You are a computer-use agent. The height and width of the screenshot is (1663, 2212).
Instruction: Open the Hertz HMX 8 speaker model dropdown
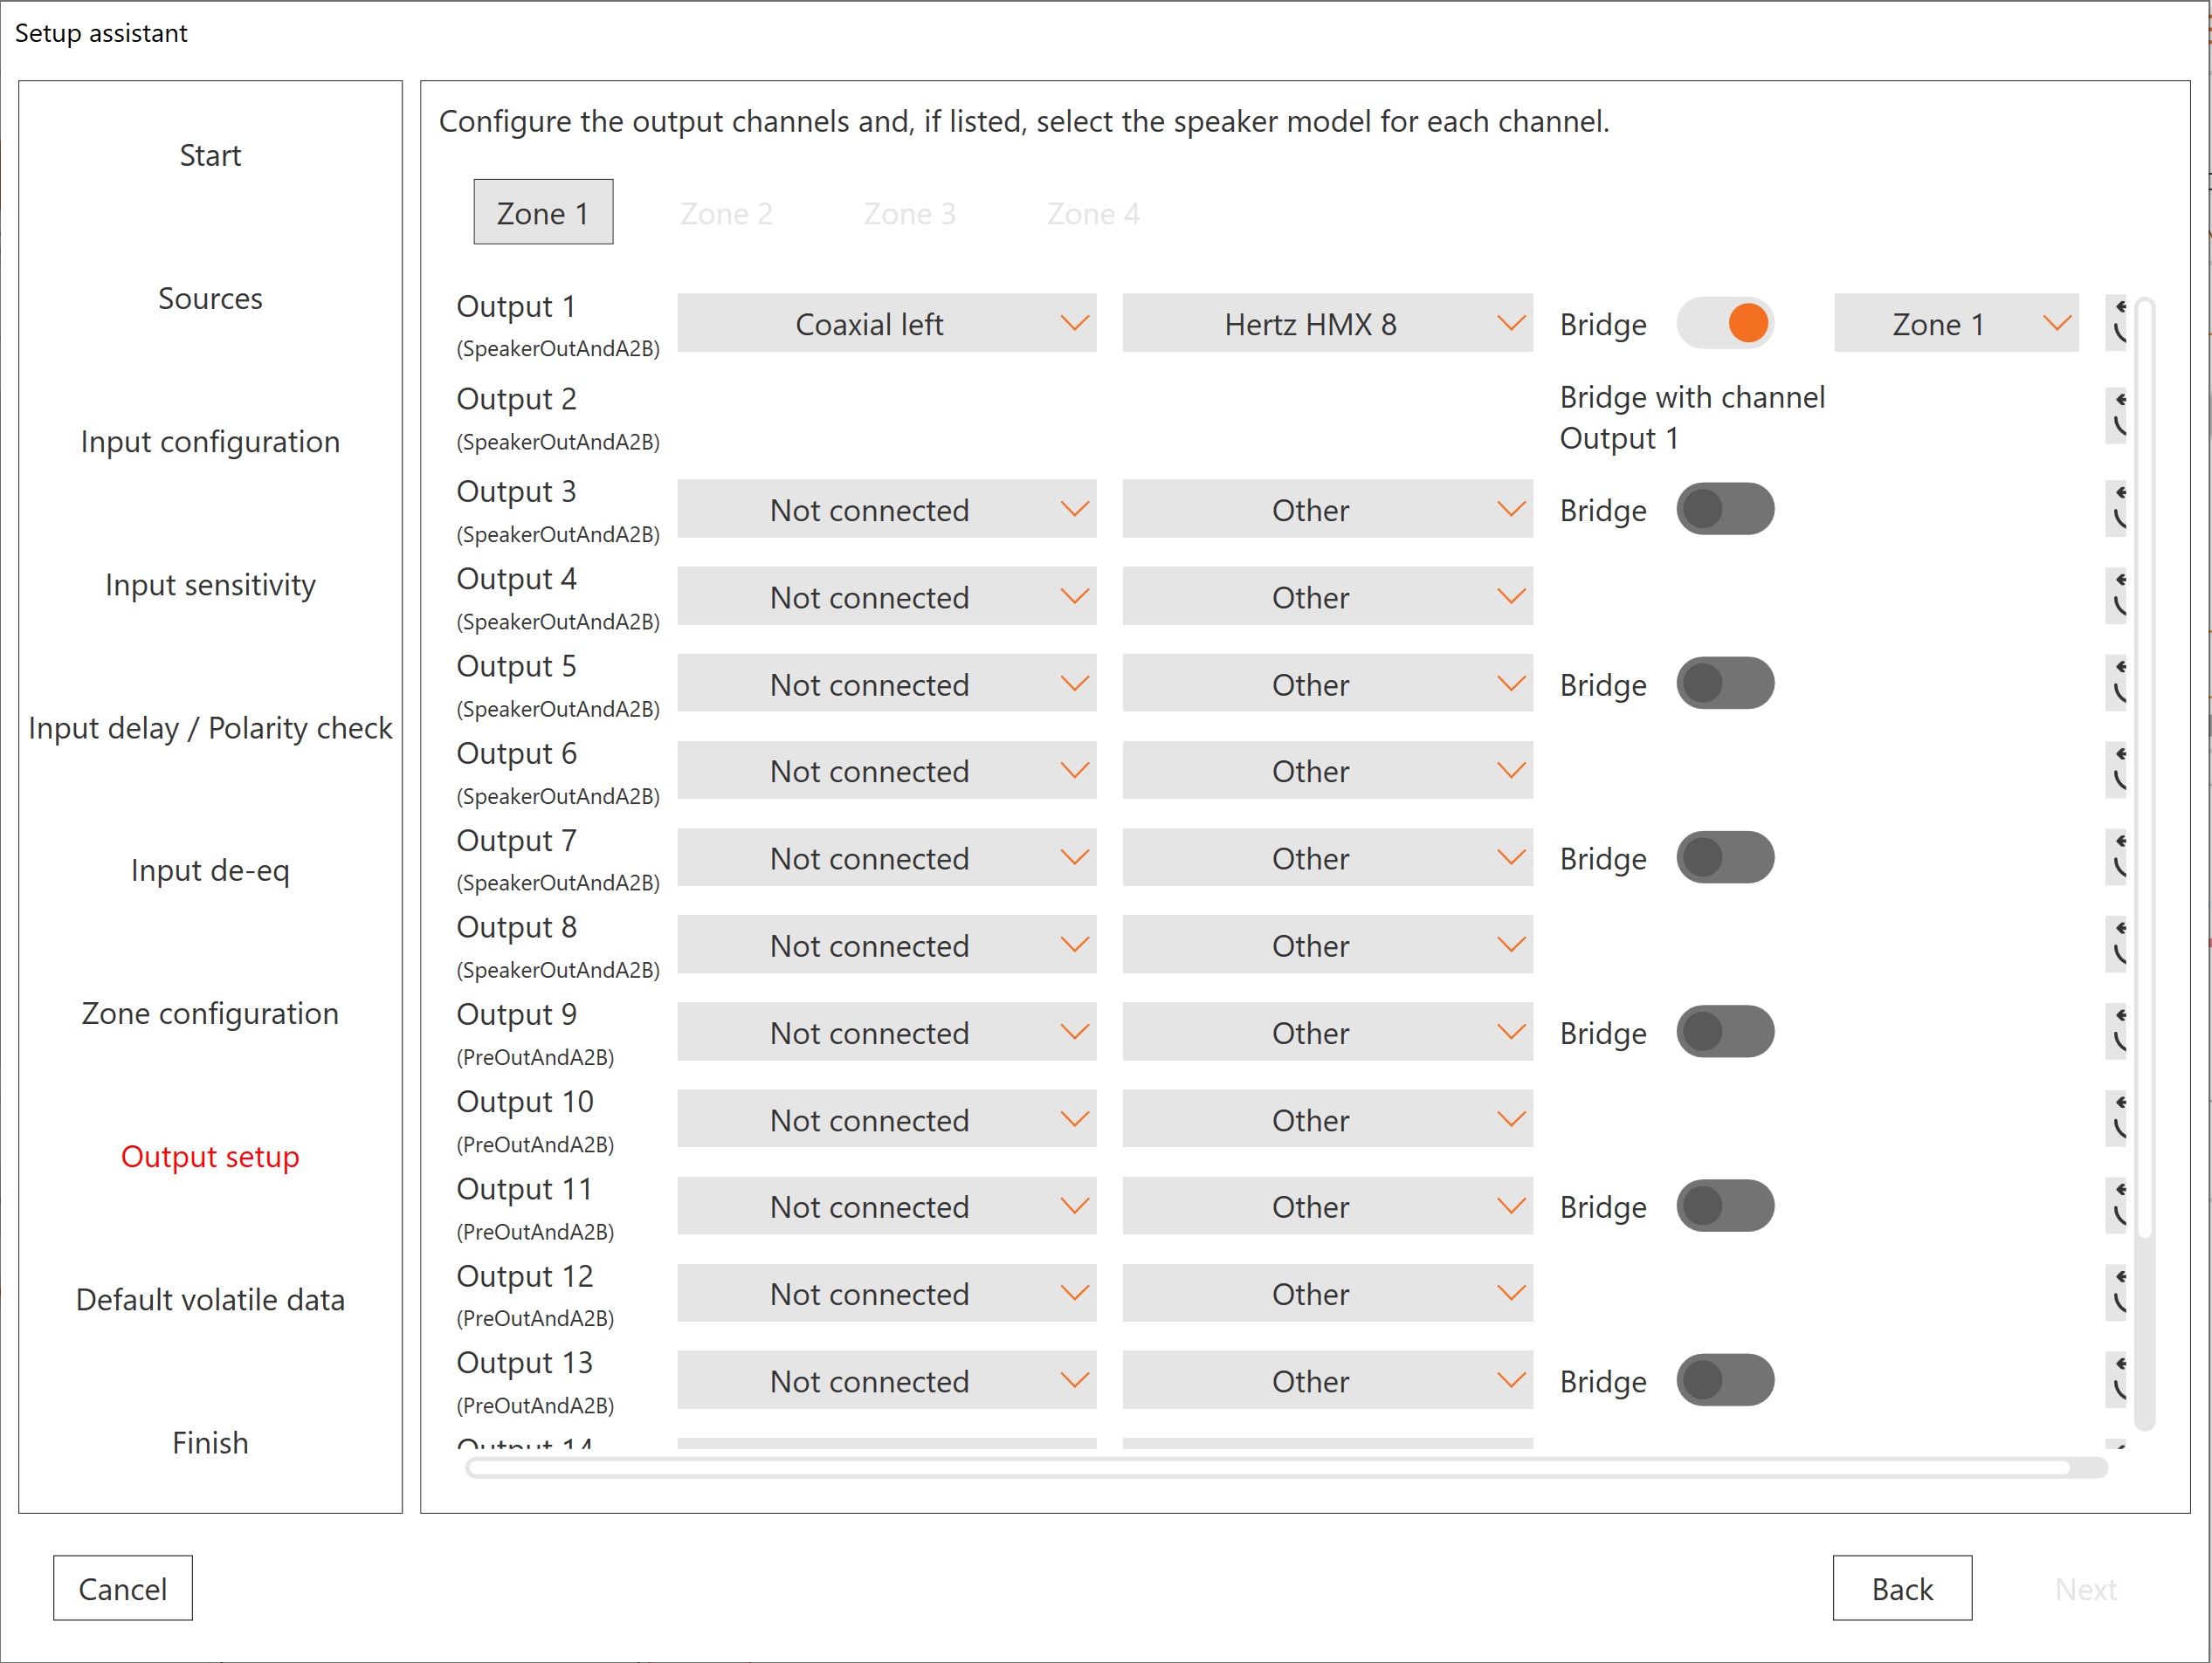pyautogui.click(x=1327, y=323)
